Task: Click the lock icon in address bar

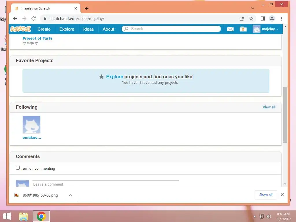Action: point(45,18)
